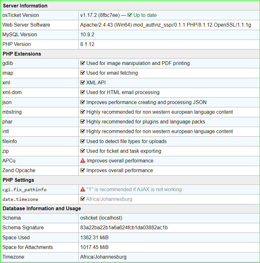Click the imap check mark icon

[x=83, y=73]
